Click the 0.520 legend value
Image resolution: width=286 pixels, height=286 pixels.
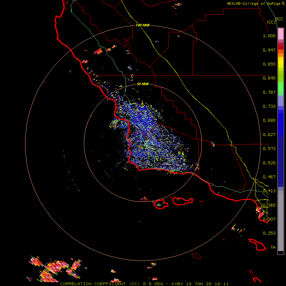(x=269, y=163)
